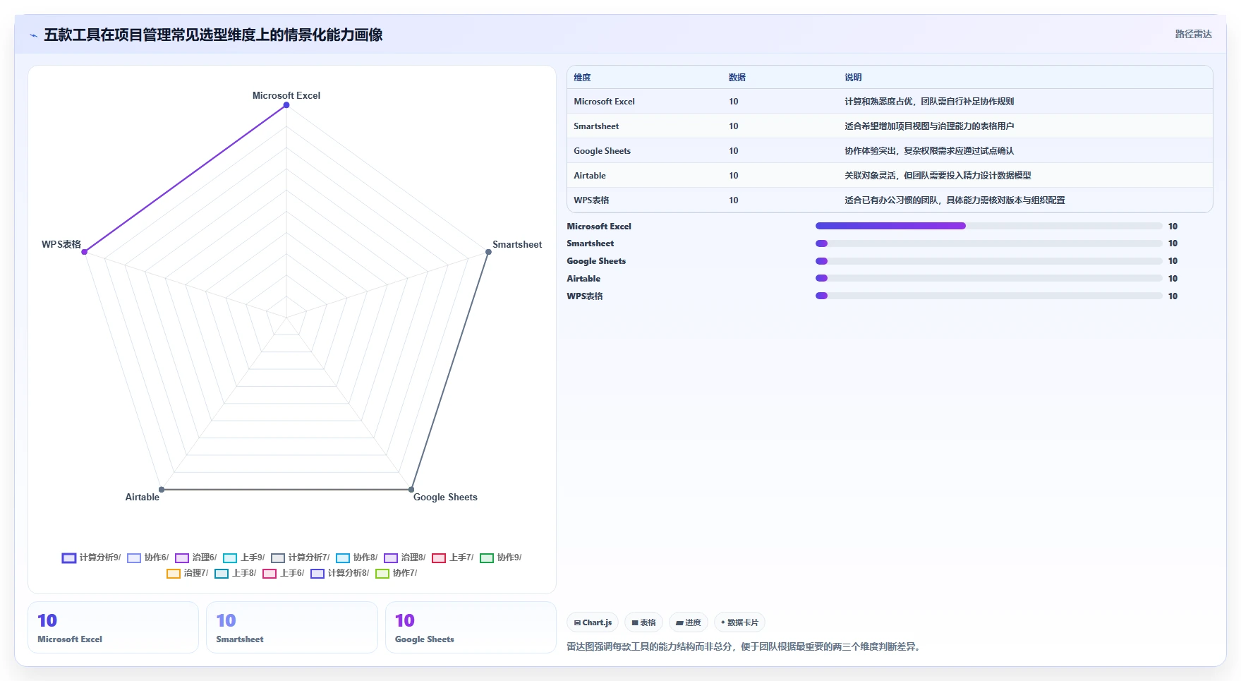Open the Smartsheet data card
The width and height of the screenshot is (1241, 681).
coord(292,627)
